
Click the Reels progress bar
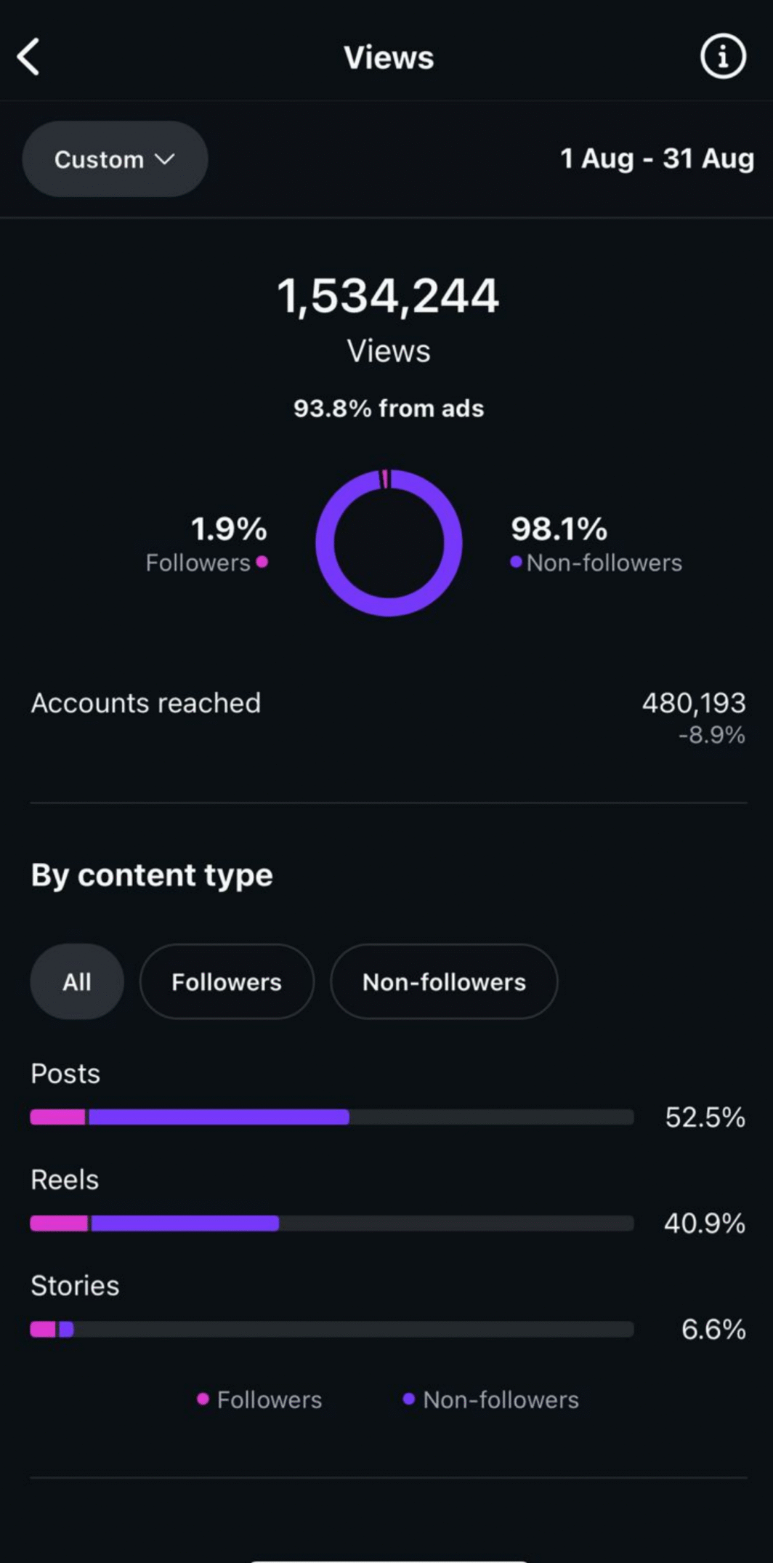pos(331,1224)
